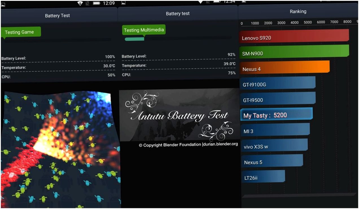Click Battery Level label on left screen
This screenshot has width=359, height=209.
point(14,59)
